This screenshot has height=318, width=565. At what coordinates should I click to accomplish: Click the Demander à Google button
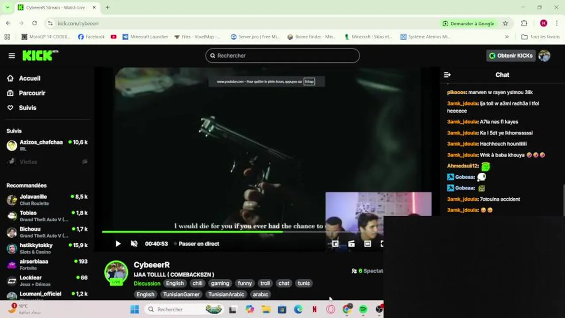(x=468, y=23)
